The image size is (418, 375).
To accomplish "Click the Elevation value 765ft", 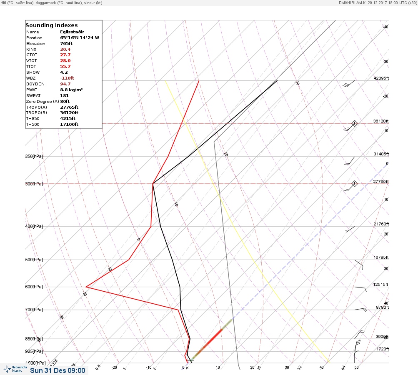I will coord(66,43).
